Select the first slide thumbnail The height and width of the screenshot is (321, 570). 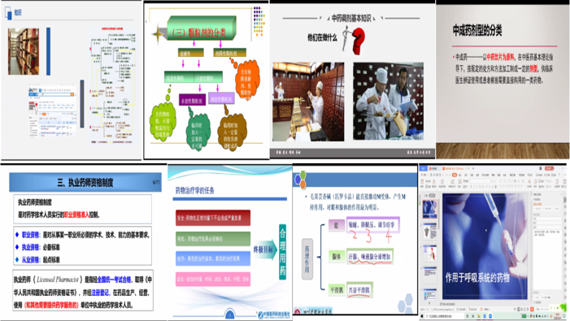[430, 209]
